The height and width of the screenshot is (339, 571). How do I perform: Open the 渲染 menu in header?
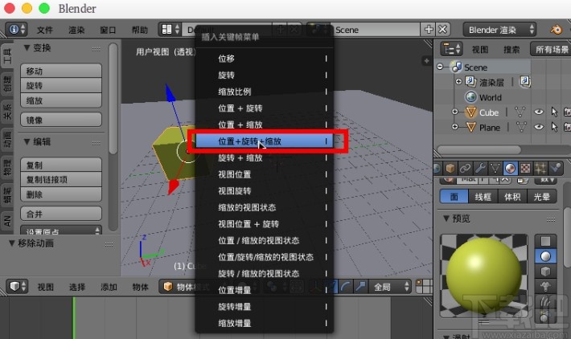pyautogui.click(x=76, y=30)
